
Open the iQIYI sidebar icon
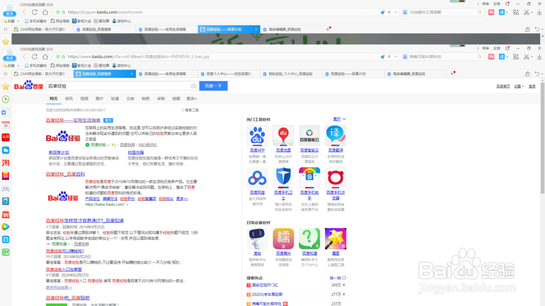(5, 252)
